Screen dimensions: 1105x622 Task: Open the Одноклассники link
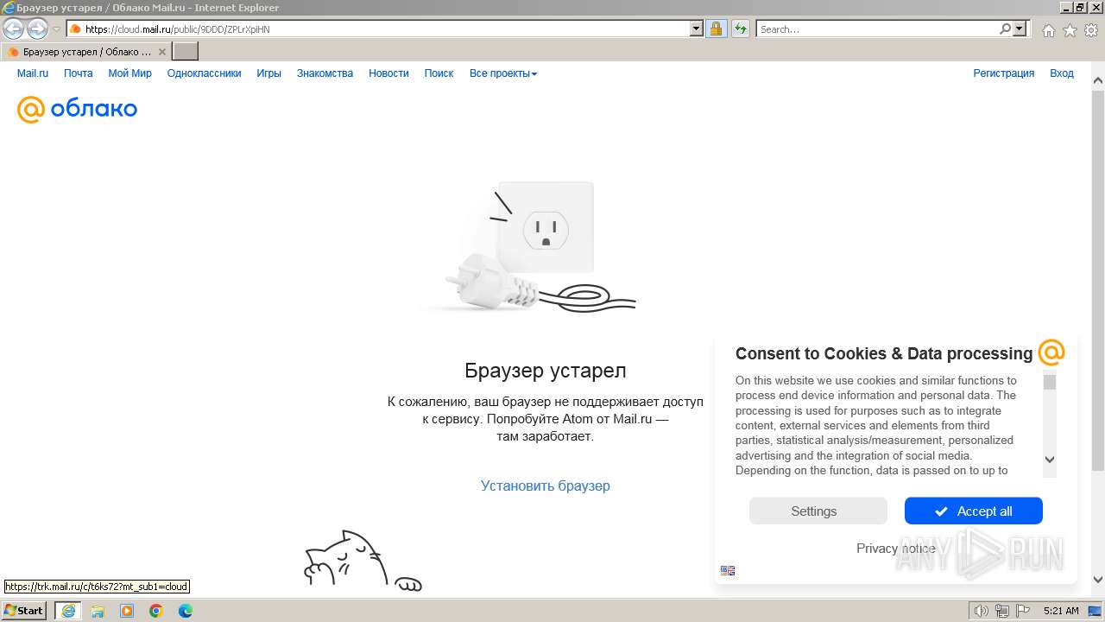click(204, 73)
